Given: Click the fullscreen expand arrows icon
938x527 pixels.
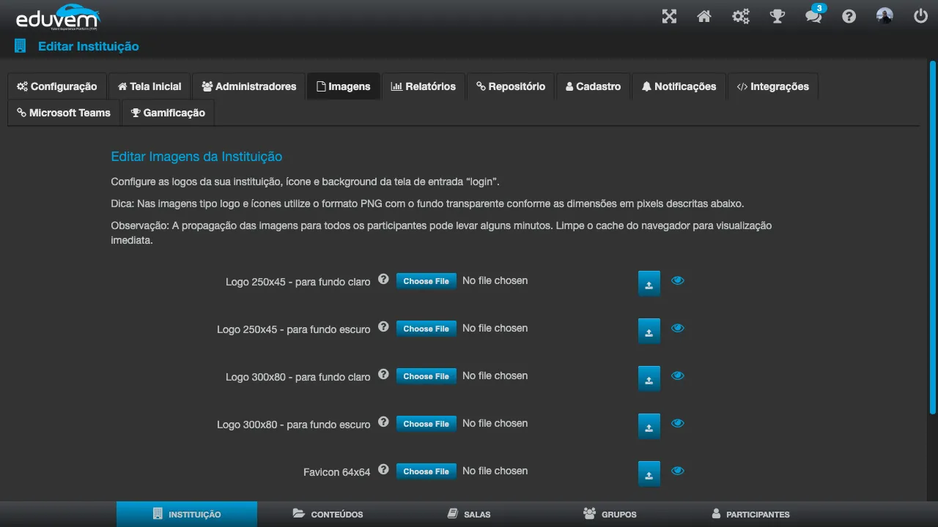Looking at the screenshot, I should (669, 16).
